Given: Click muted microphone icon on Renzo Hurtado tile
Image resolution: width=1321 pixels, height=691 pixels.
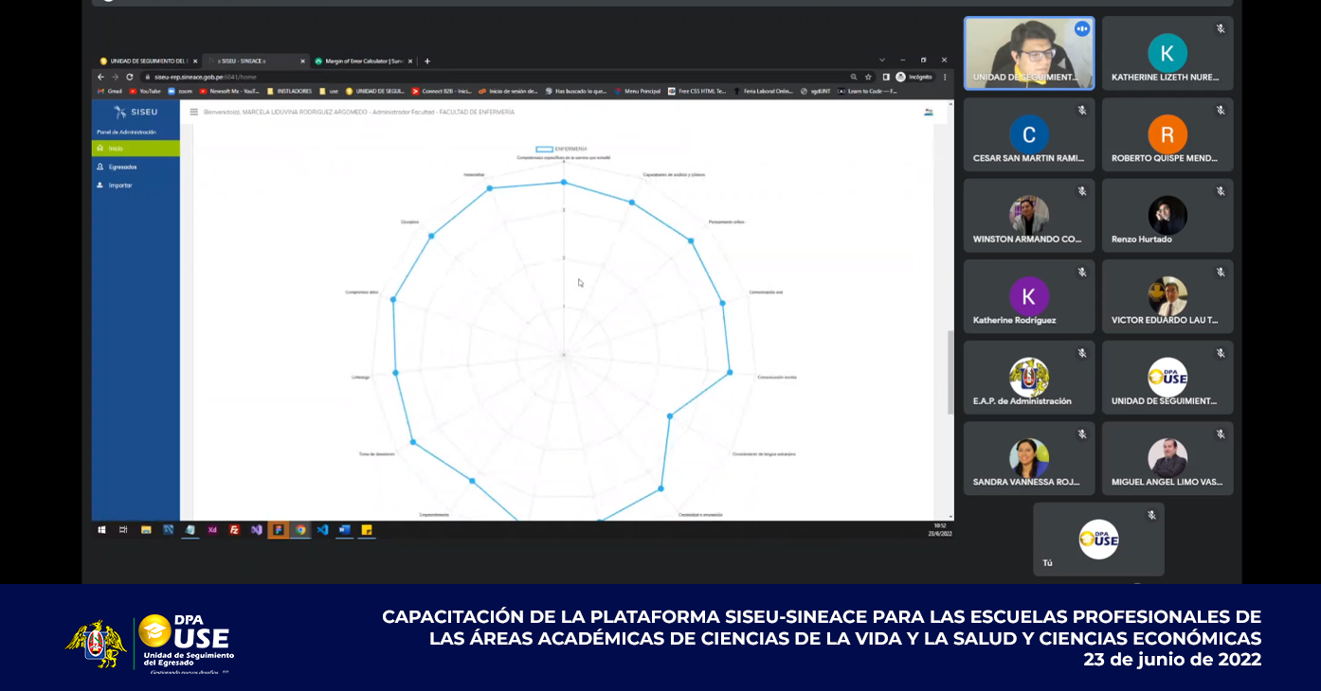Looking at the screenshot, I should (x=1221, y=191).
